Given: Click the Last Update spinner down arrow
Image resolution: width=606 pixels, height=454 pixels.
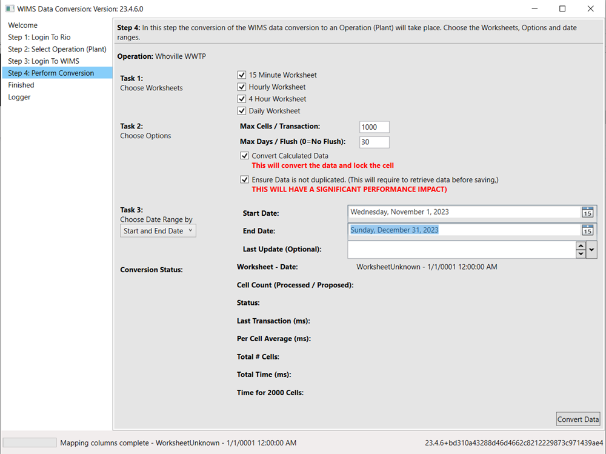Looking at the screenshot, I should [581, 254].
